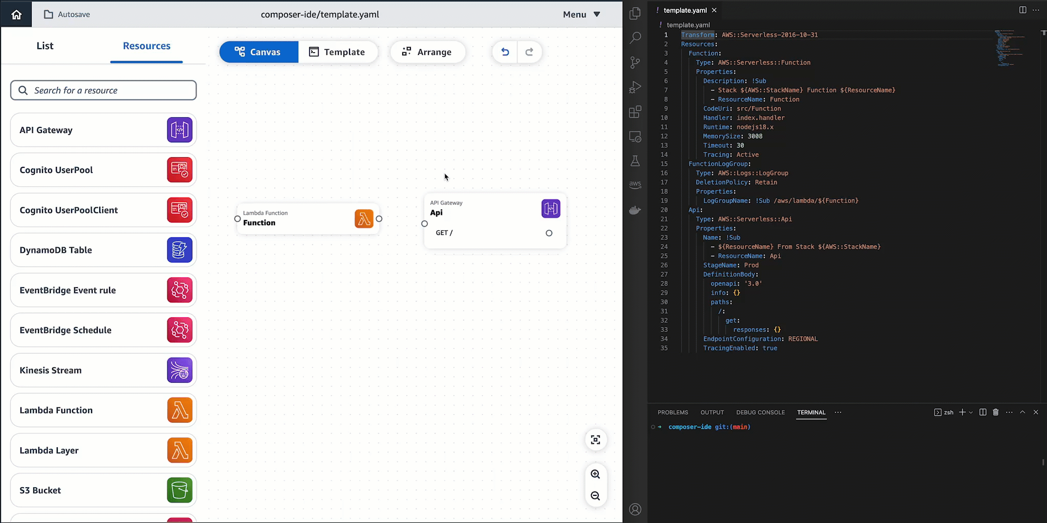Open the terminal launch profile dropdown chevron
The width and height of the screenshot is (1047, 523).
tap(970, 412)
